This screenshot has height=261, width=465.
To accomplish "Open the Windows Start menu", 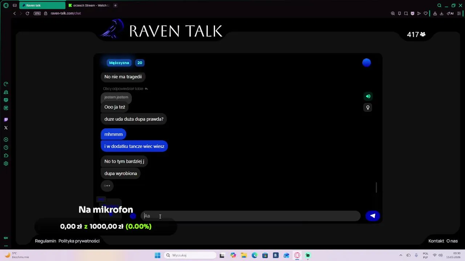I will [157, 256].
